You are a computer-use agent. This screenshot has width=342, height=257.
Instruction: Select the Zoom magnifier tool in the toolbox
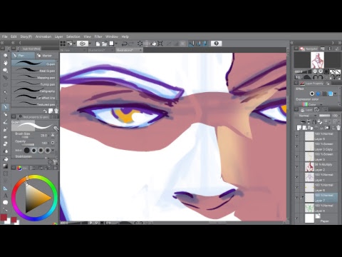tap(5, 56)
